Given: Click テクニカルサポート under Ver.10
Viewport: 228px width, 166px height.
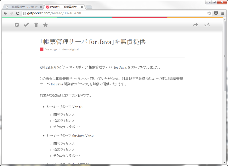Looking at the screenshot, I should point(67,127).
